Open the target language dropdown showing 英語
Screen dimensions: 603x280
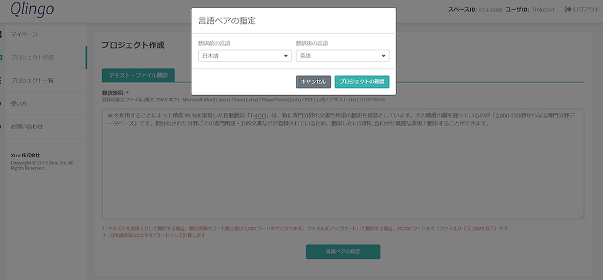tap(343, 56)
